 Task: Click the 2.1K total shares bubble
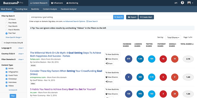coord(188,59)
